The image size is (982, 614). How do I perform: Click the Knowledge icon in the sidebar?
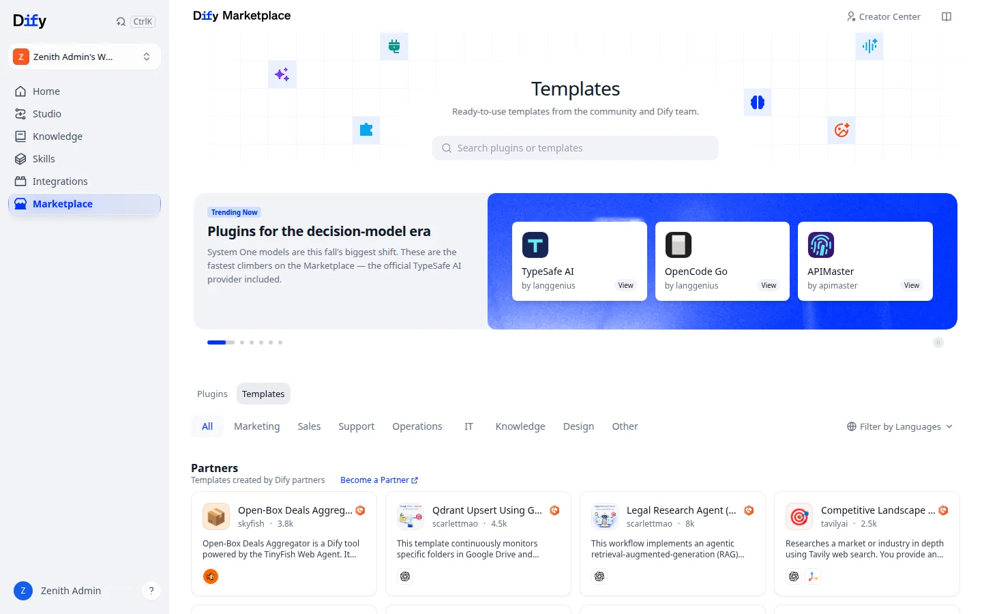(20, 136)
